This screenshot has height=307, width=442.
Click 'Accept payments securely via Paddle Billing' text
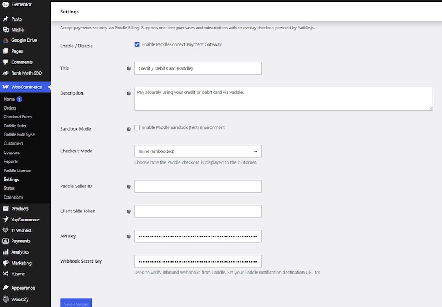click(187, 28)
